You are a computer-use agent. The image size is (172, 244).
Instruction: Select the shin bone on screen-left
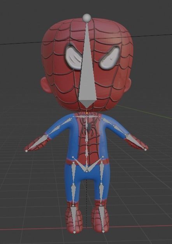(73, 195)
